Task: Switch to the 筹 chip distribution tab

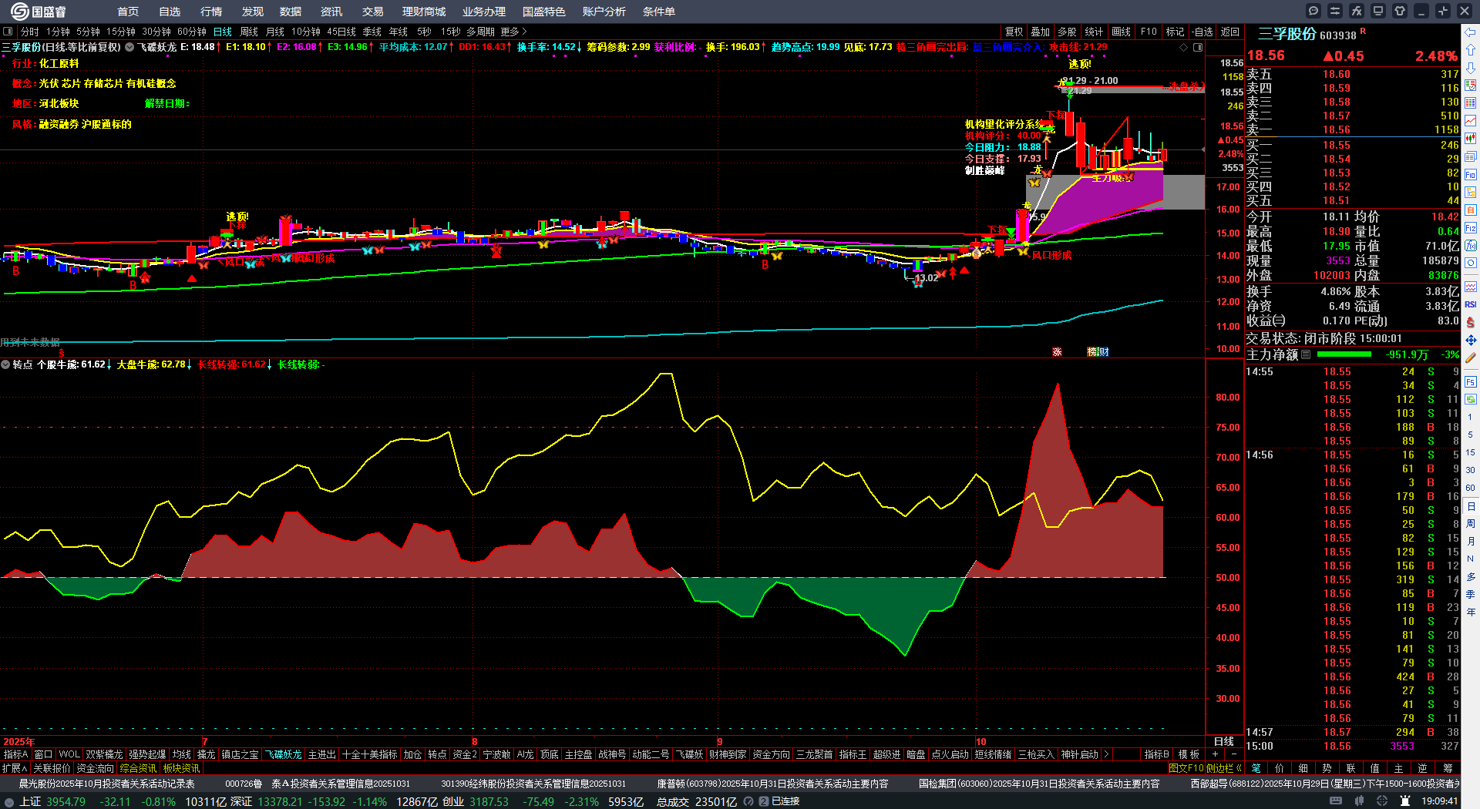Action: coord(1448,768)
